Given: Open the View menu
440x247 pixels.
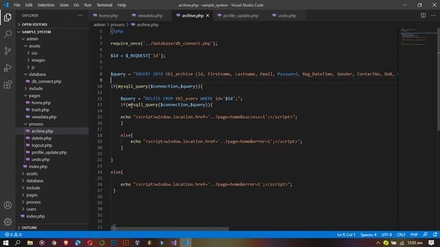Looking at the screenshot, I should (x=64, y=5).
